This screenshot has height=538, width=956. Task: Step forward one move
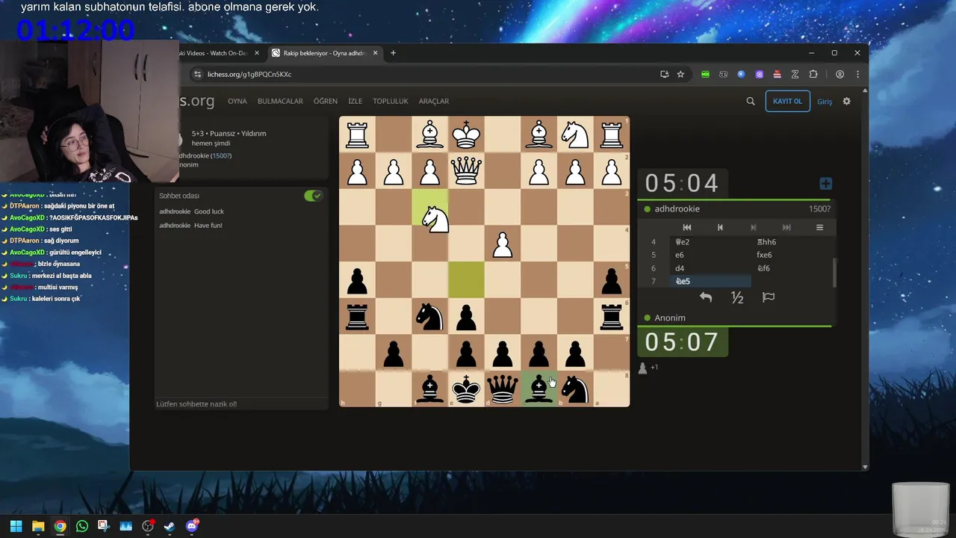753,227
